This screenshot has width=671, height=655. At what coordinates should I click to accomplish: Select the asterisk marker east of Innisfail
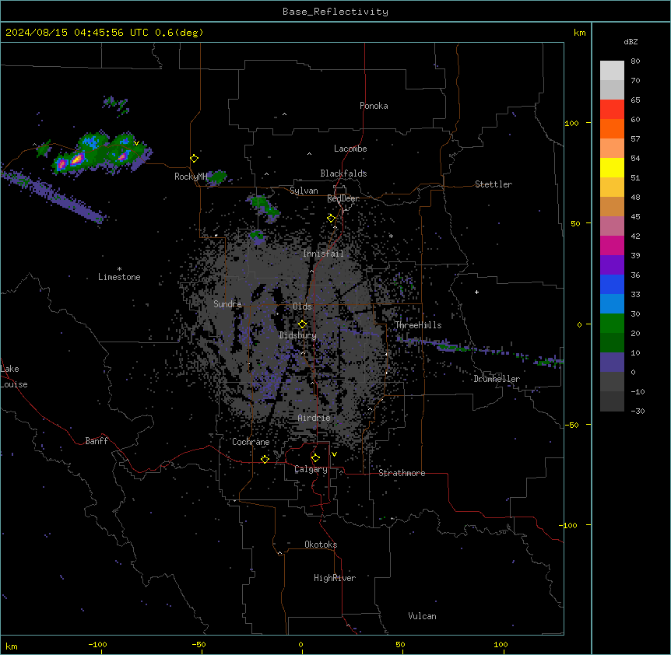[x=391, y=236]
